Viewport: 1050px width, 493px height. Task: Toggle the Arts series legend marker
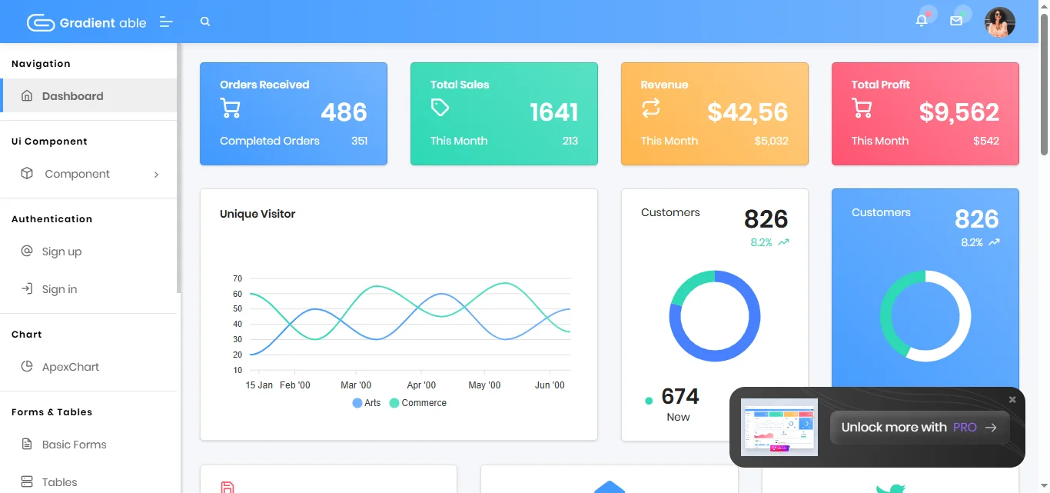point(357,403)
